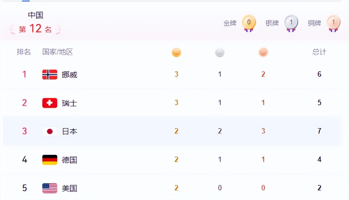Click the United States flag icon
This screenshot has width=349, height=200.
(x=50, y=188)
